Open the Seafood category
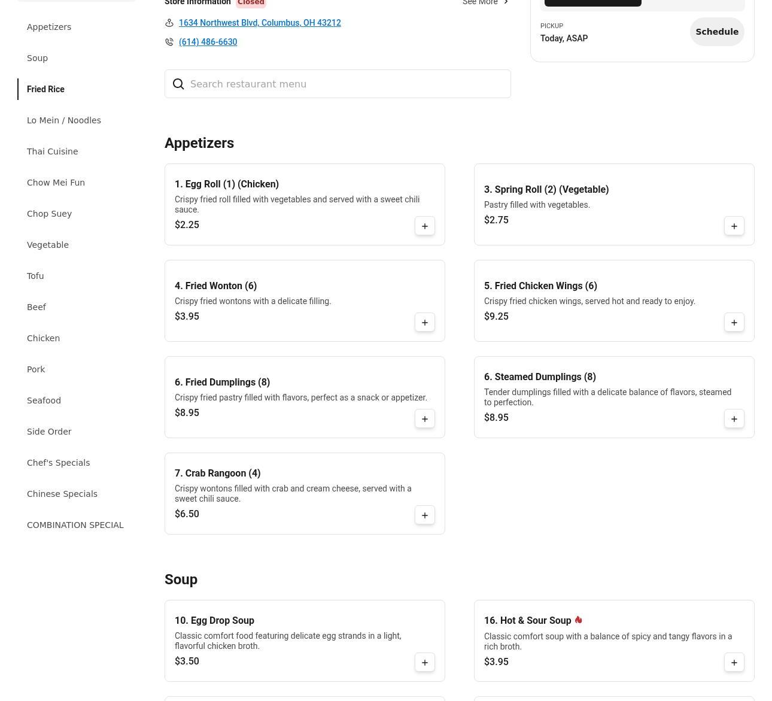Viewport: 772px width, 701px height. click(44, 400)
